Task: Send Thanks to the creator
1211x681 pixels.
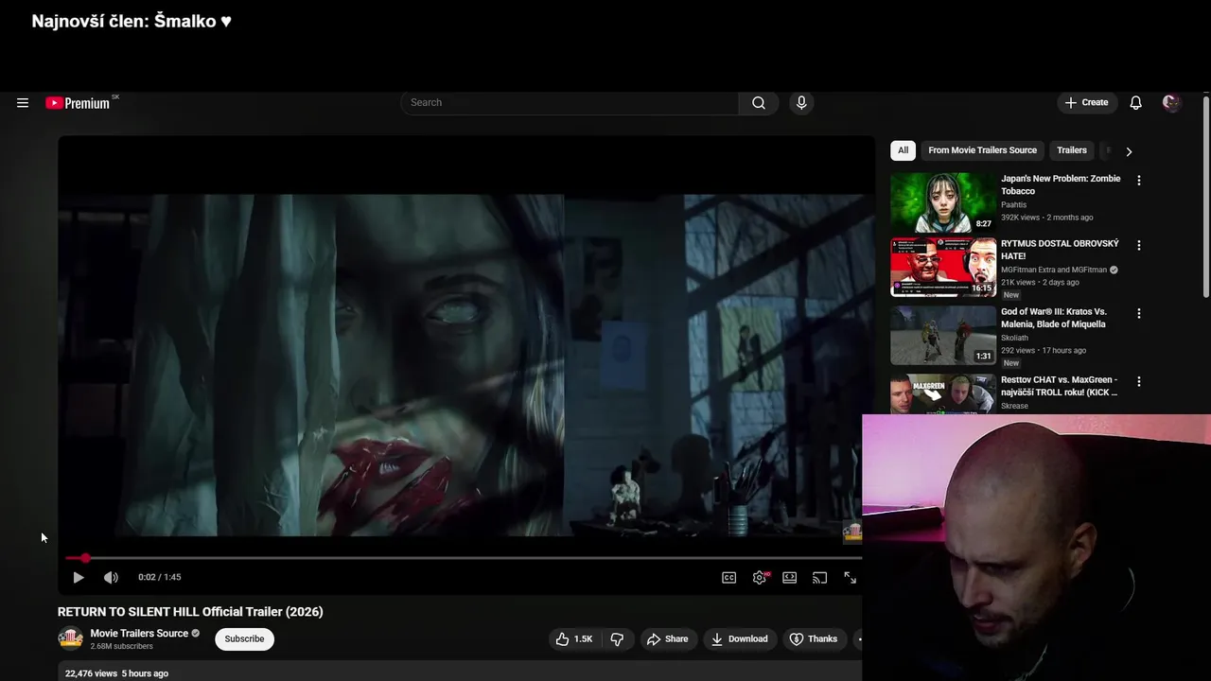Action: pyautogui.click(x=814, y=639)
